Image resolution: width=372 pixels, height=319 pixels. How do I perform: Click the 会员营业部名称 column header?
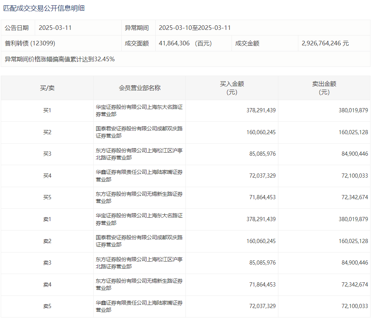(139, 88)
